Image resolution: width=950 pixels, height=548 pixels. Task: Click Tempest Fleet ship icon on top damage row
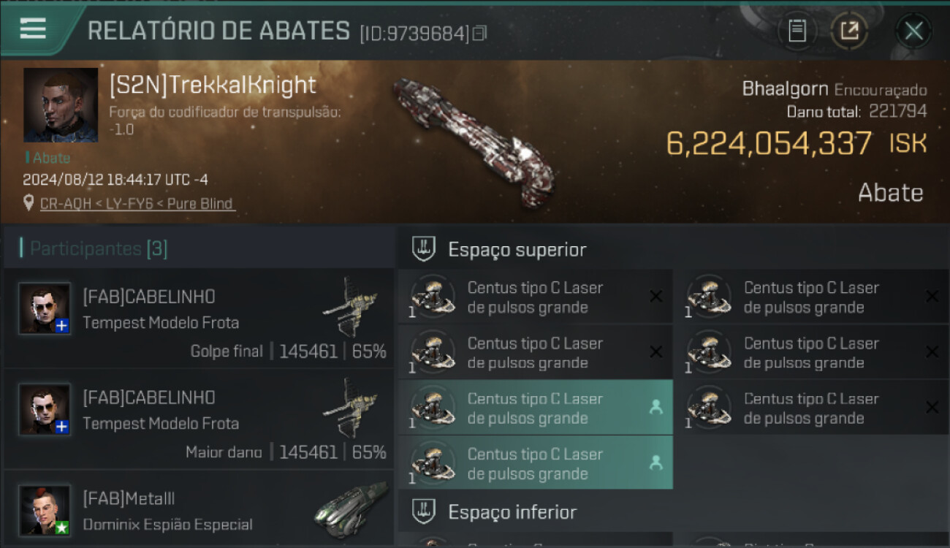pos(351,408)
